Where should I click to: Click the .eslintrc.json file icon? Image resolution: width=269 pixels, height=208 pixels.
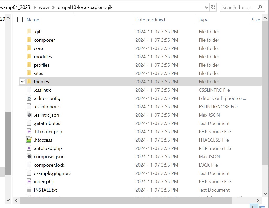click(x=29, y=115)
